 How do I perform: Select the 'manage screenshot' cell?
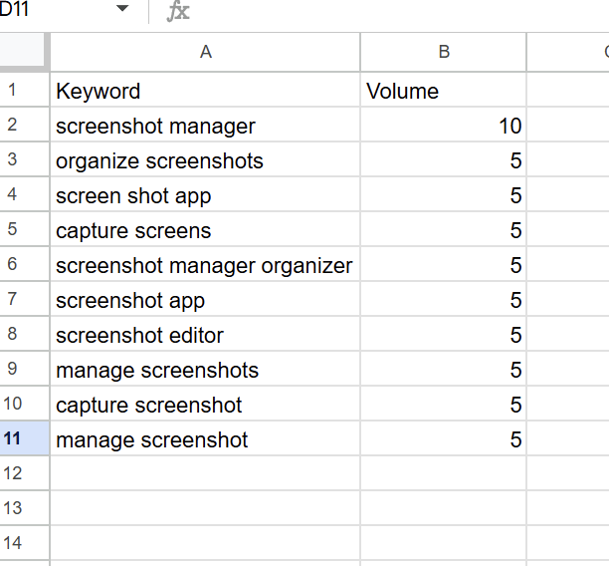[205, 439]
